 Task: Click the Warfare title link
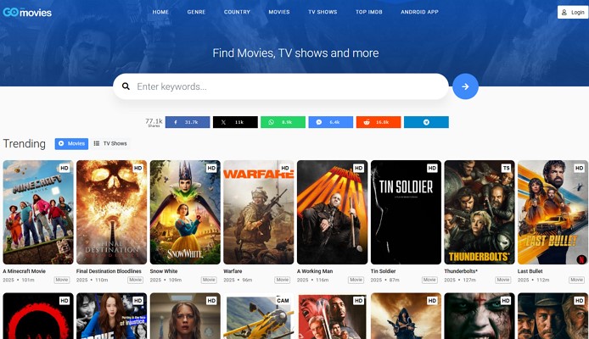tap(233, 271)
